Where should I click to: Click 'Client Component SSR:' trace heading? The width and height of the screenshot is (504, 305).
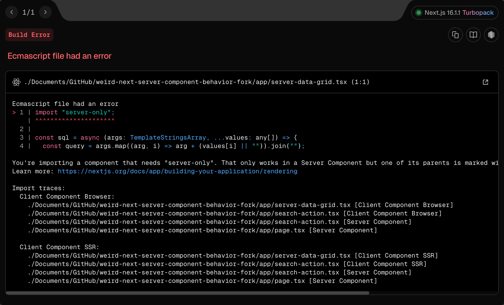tap(59, 247)
